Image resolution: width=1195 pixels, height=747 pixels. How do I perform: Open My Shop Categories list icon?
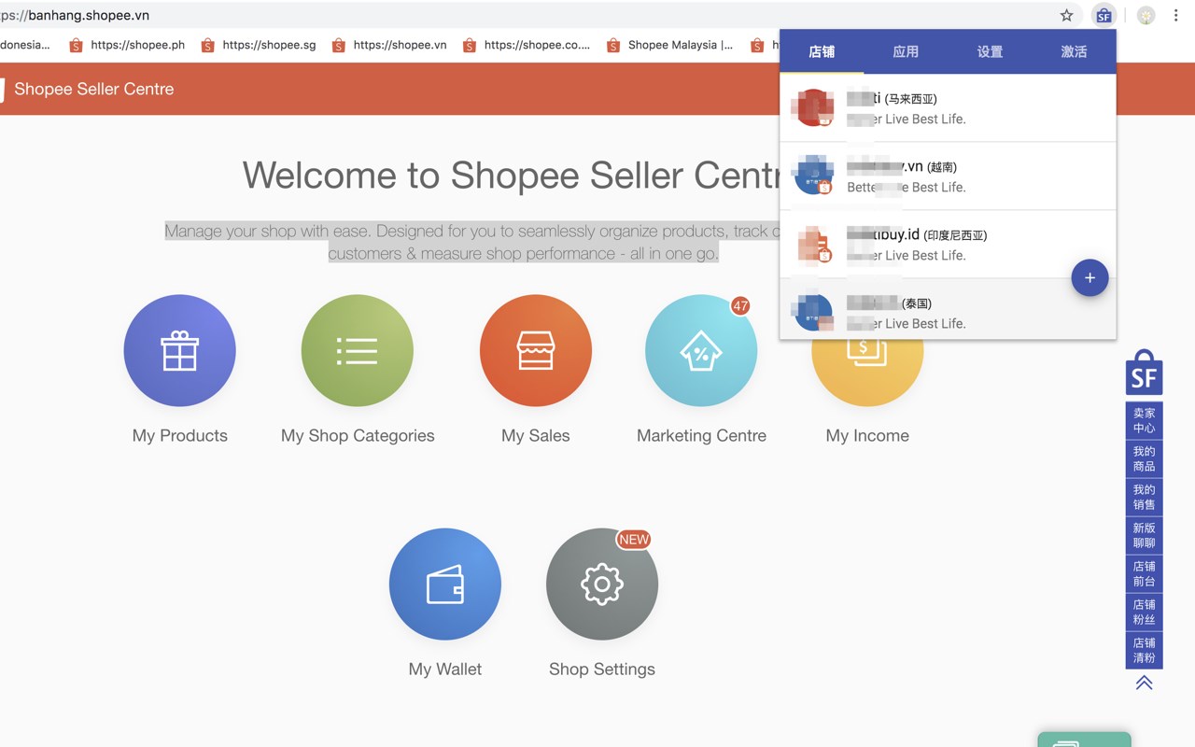pyautogui.click(x=358, y=350)
